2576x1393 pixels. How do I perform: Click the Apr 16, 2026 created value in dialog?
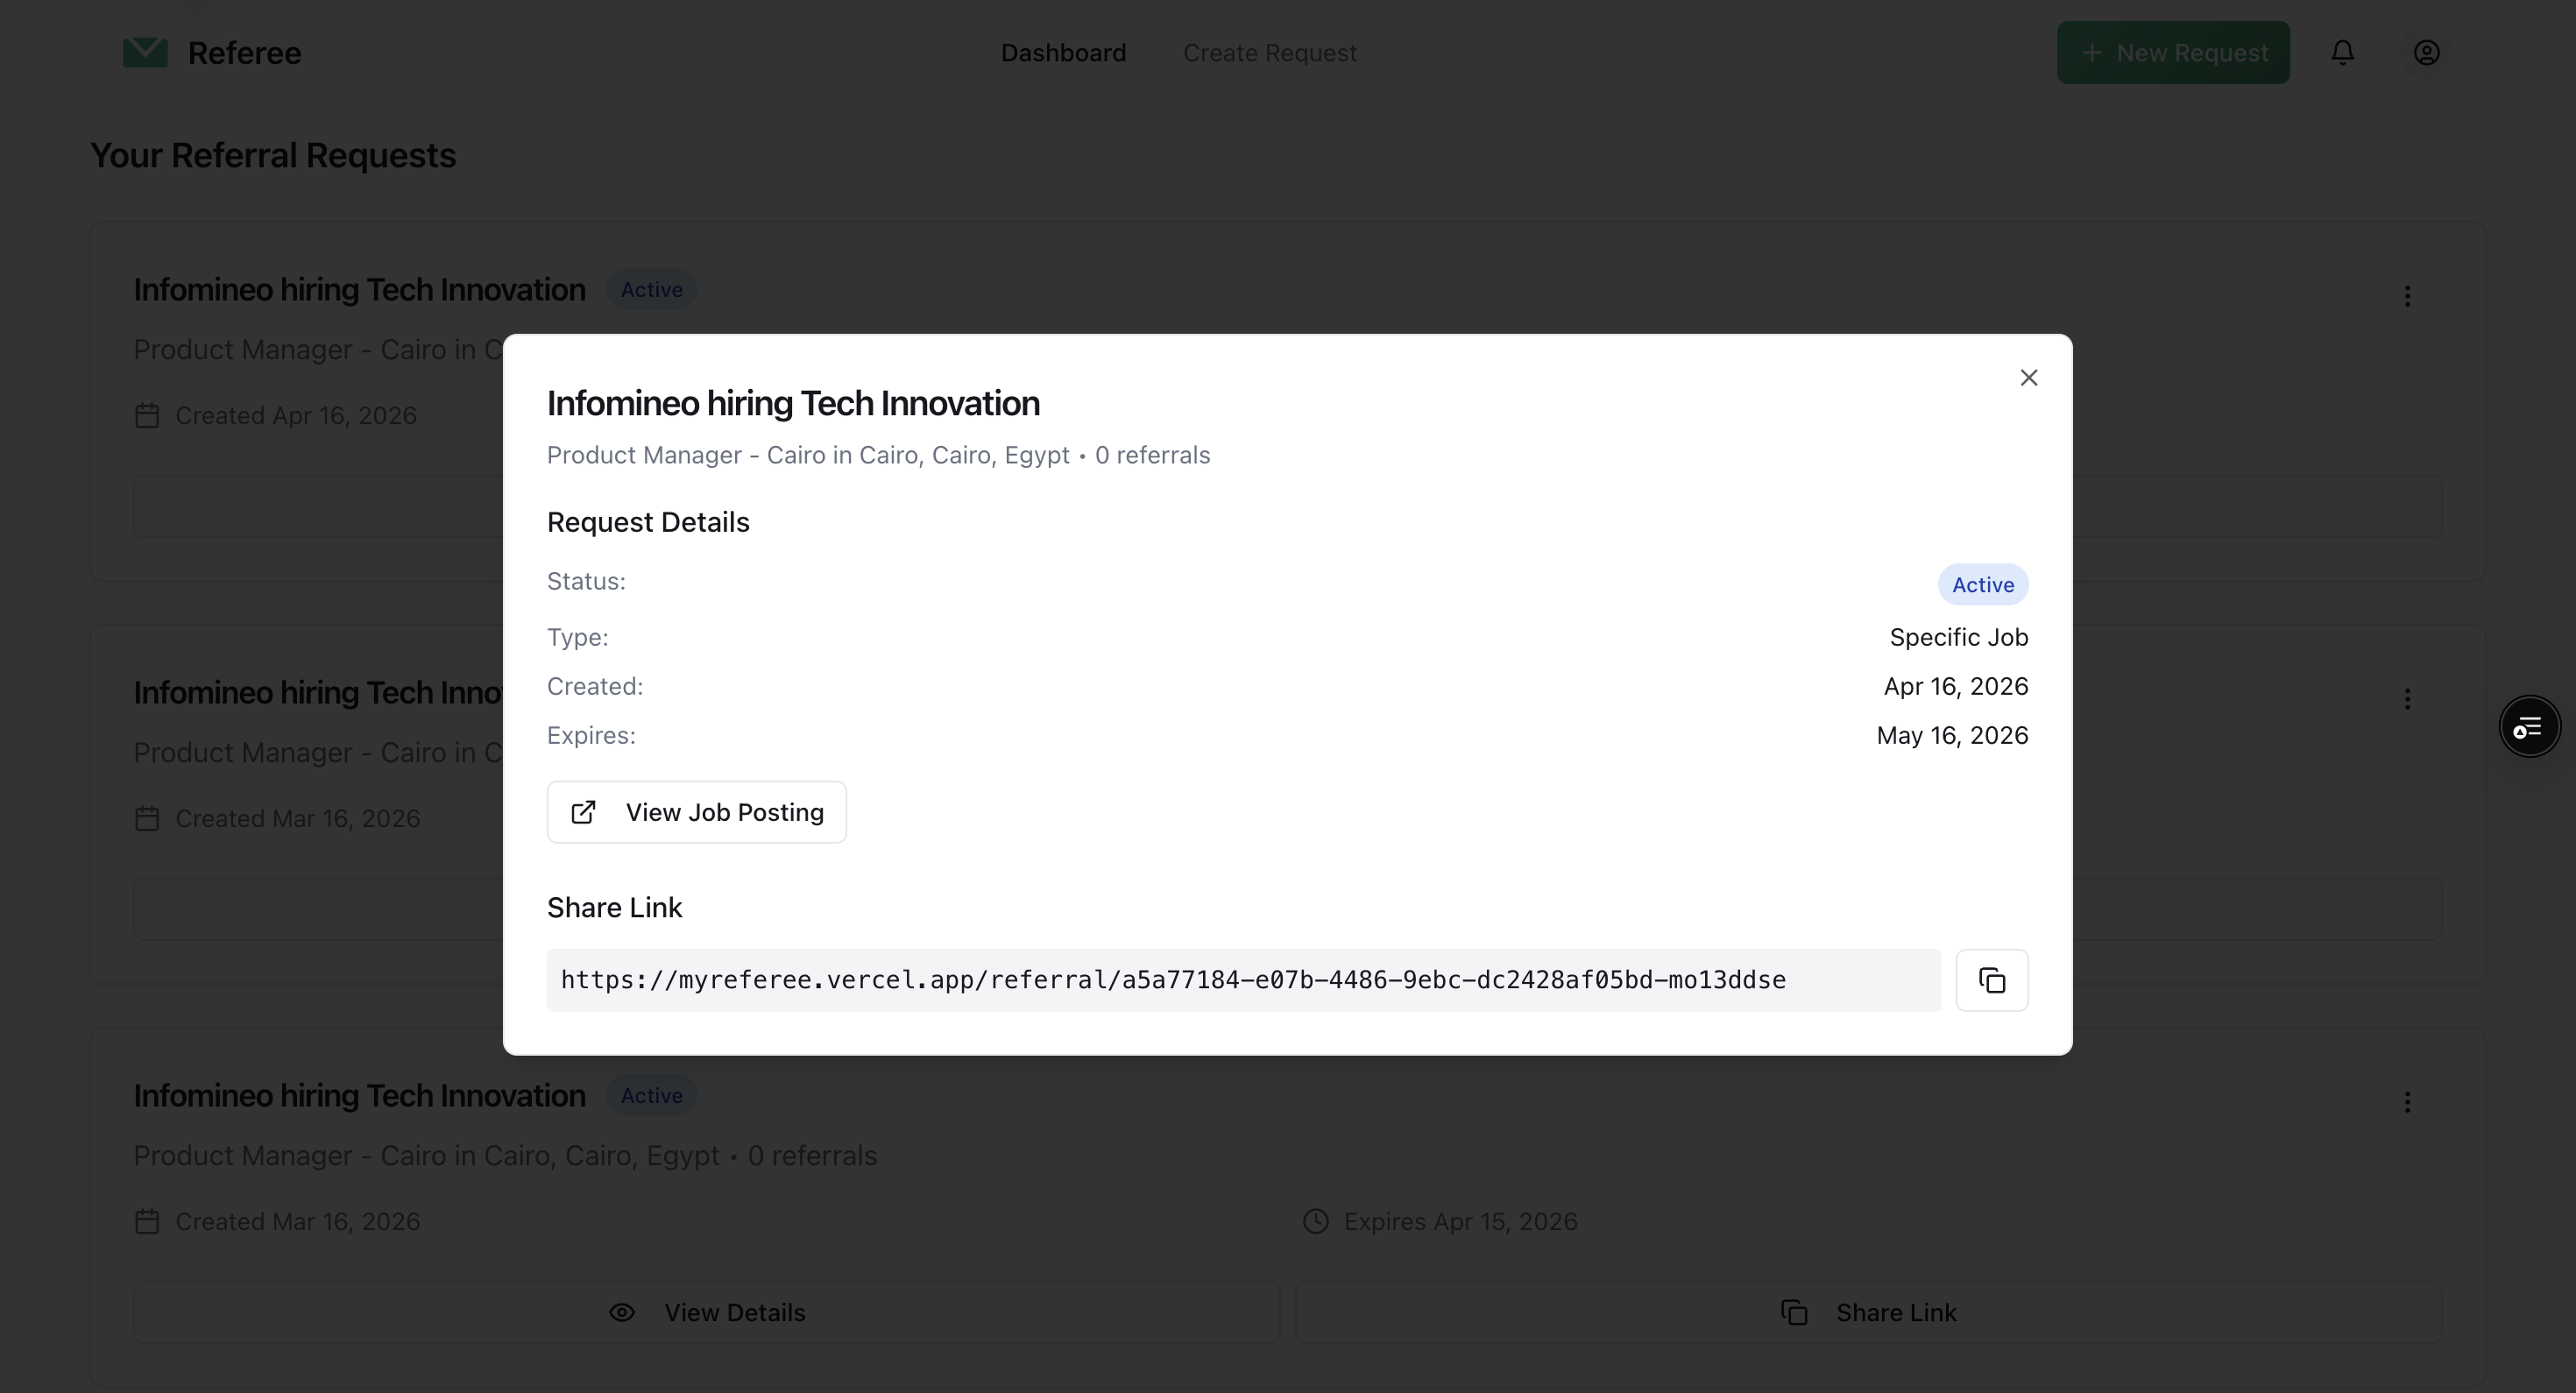coord(1955,686)
